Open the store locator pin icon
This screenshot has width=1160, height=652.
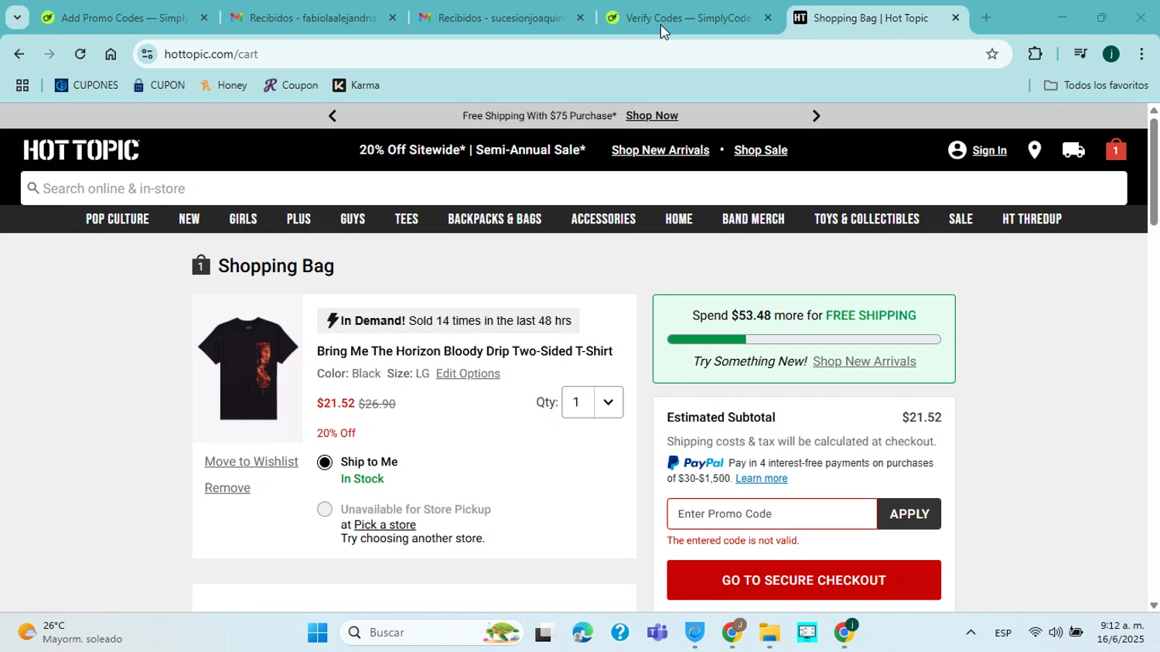coord(1034,150)
